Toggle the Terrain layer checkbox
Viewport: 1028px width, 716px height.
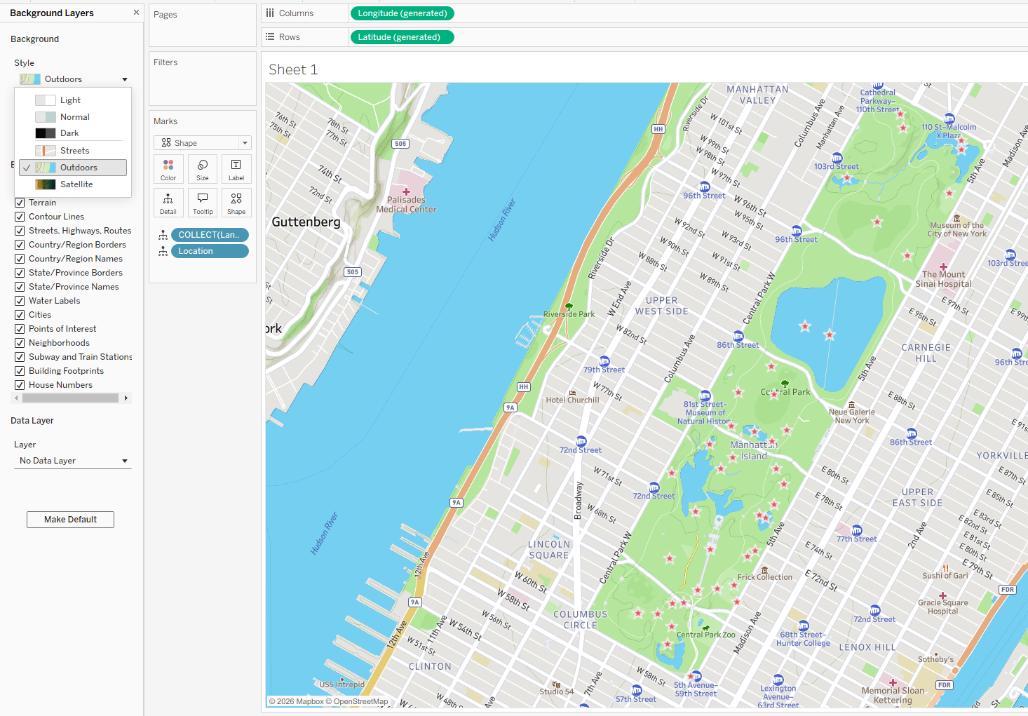20,203
